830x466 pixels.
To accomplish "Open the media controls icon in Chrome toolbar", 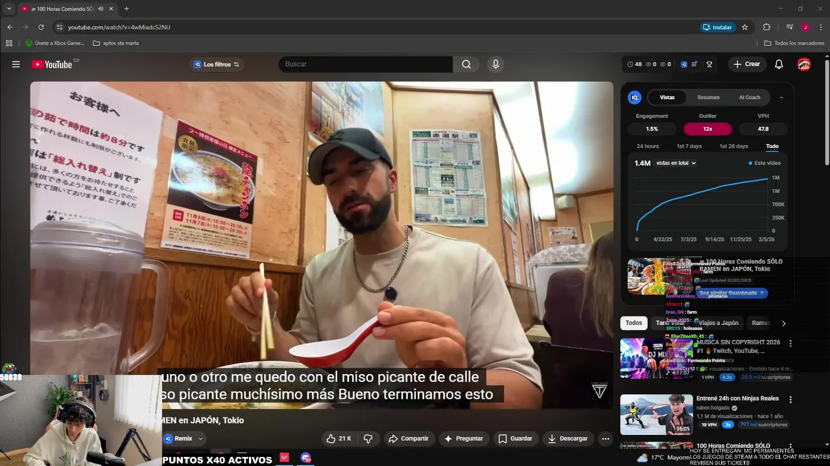I will pos(789,27).
